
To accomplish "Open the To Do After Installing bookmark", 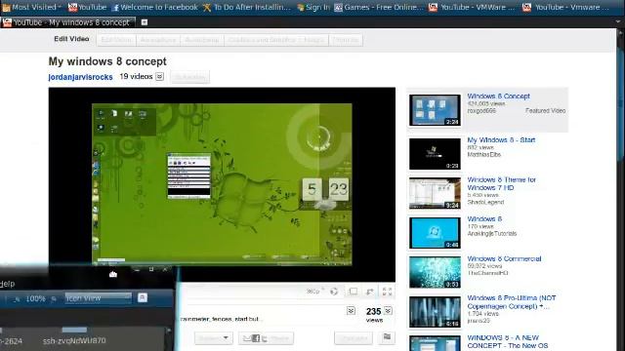I will click(x=247, y=7).
